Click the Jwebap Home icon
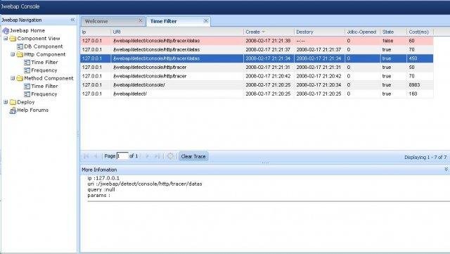 [6, 30]
